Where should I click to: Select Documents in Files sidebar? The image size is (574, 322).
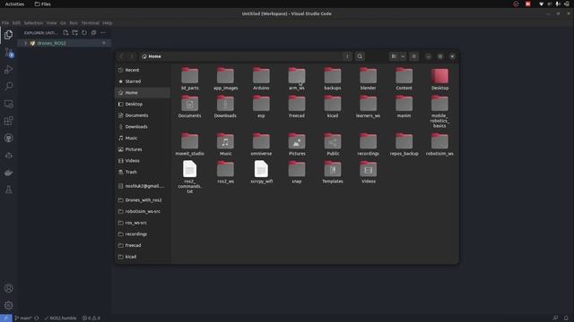143,115
